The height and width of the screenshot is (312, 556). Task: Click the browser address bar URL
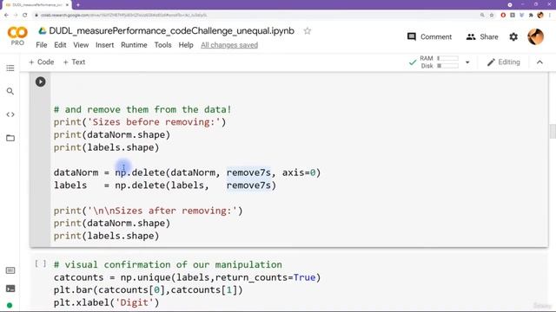click(x=123, y=16)
